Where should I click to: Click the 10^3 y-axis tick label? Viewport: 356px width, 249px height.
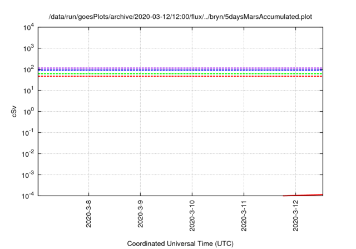click(28, 48)
